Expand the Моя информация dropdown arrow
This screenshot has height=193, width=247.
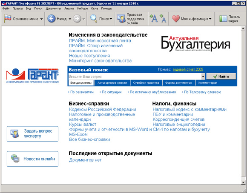[x=210, y=19]
